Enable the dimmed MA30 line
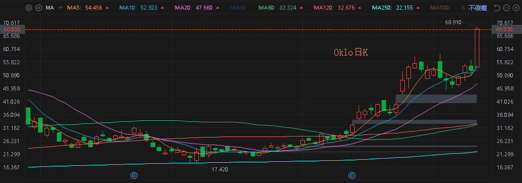 [238, 8]
